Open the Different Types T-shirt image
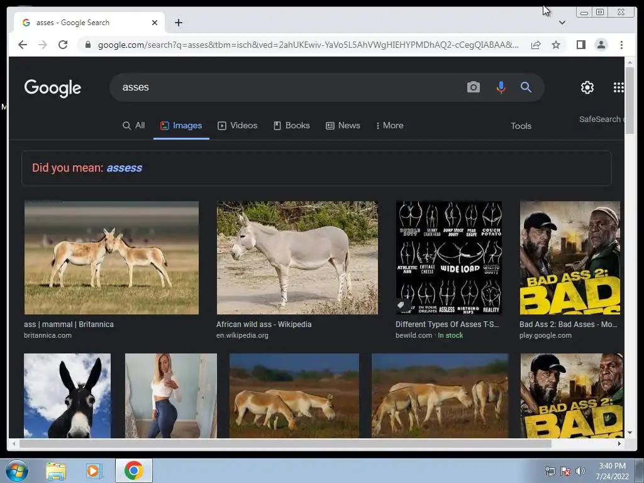This screenshot has width=644, height=483. 448,257
